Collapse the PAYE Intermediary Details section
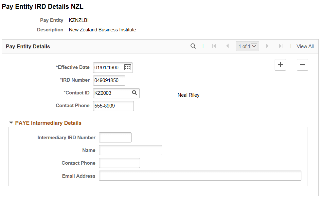This screenshot has width=322, height=199. pyautogui.click(x=11, y=123)
